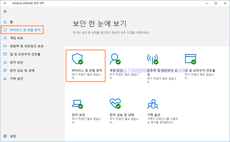Screen dimensions: 230x142
Task: Open the large family tile icon for 가족 옵션
Action: [153, 104]
